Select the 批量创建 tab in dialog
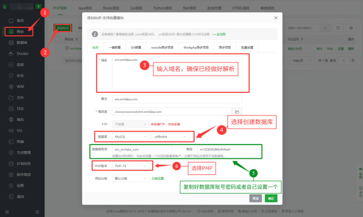363x217 pixels. coord(247,47)
